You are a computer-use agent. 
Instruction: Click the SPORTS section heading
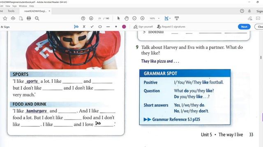pyautogui.click(x=21, y=74)
